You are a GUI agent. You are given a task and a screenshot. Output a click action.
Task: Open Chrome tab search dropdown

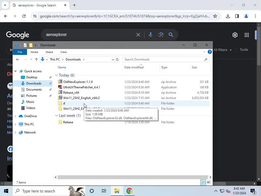[5, 5]
